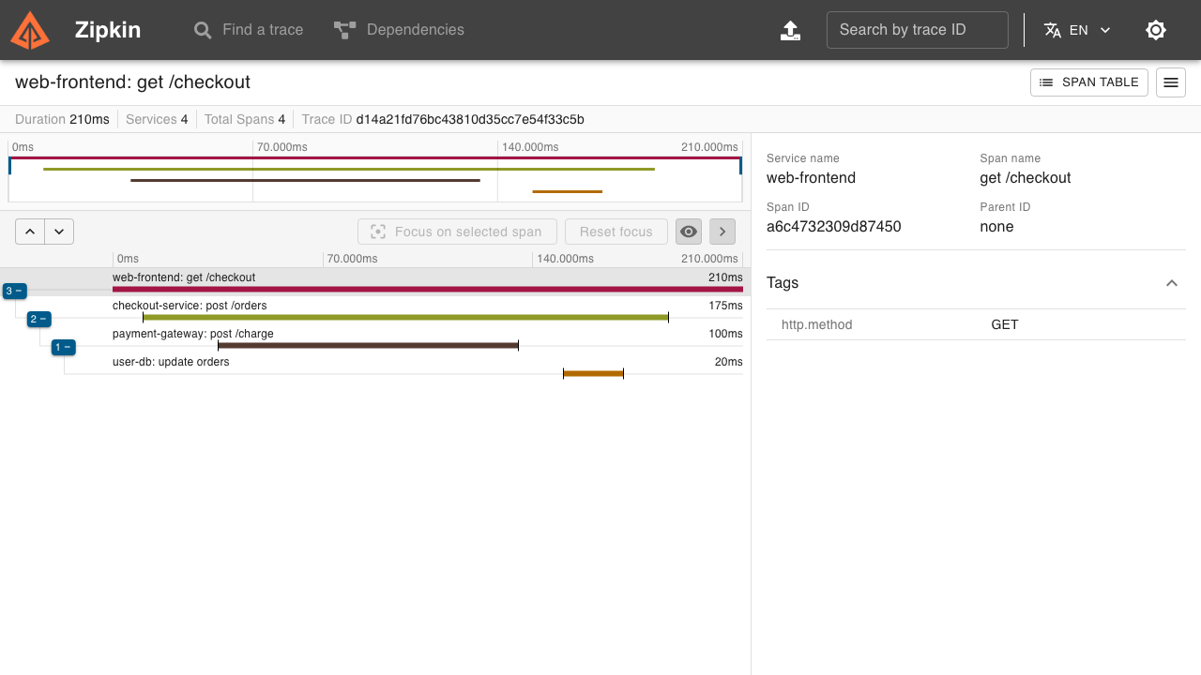
Task: Click the GET tag value
Action: (x=1005, y=324)
